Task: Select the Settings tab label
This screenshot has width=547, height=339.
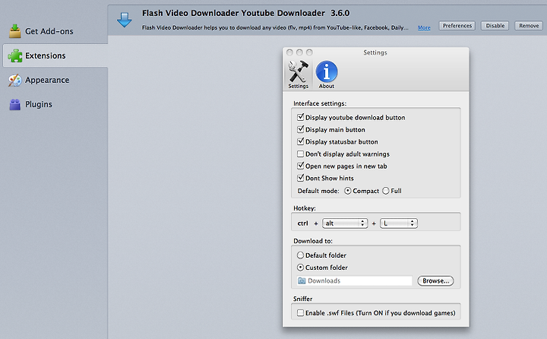Action: 299,86
